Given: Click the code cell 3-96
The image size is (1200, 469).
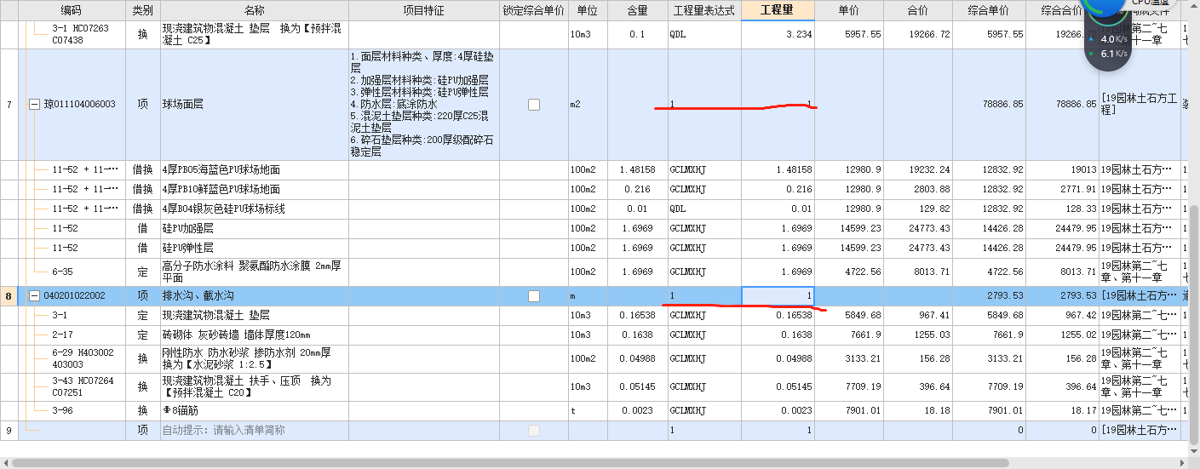Looking at the screenshot, I should point(72,411).
